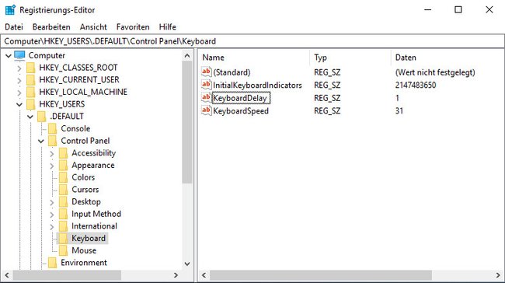Select the Cursors key label in tree
505x283 pixels.
pos(85,190)
